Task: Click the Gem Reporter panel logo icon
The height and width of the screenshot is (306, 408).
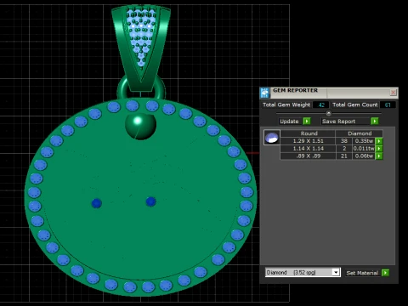Action: 264,93
